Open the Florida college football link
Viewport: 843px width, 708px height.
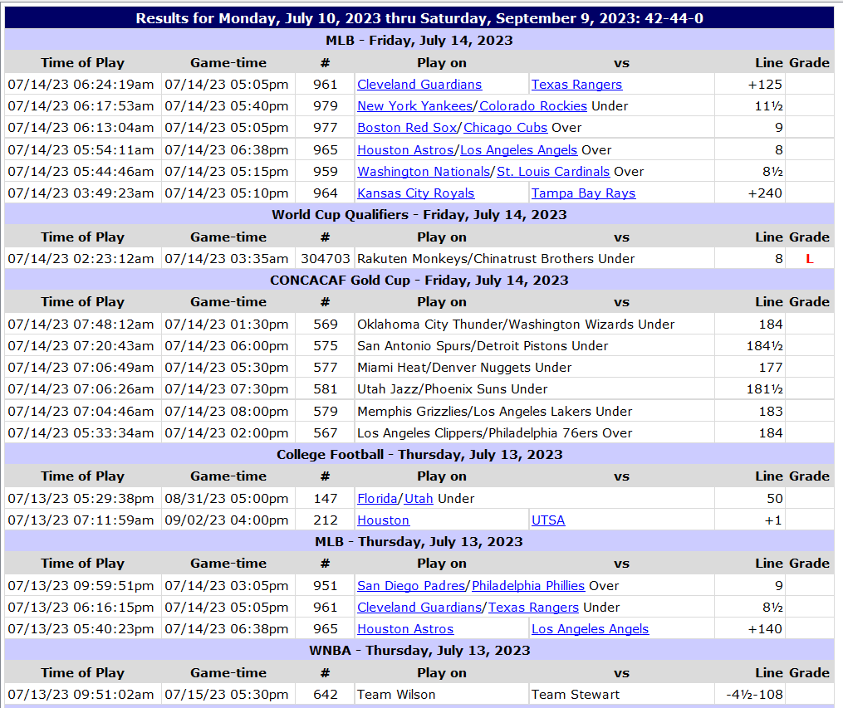coord(377,499)
